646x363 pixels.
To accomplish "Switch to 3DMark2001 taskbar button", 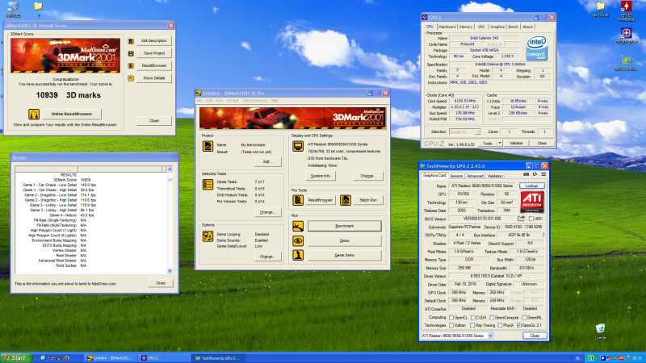I will (x=111, y=358).
